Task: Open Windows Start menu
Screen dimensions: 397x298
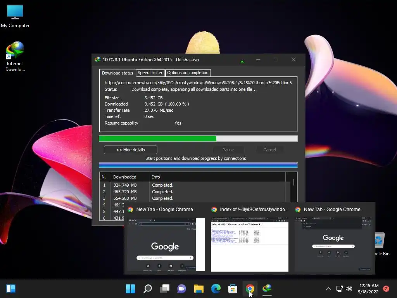Action: coord(130,288)
